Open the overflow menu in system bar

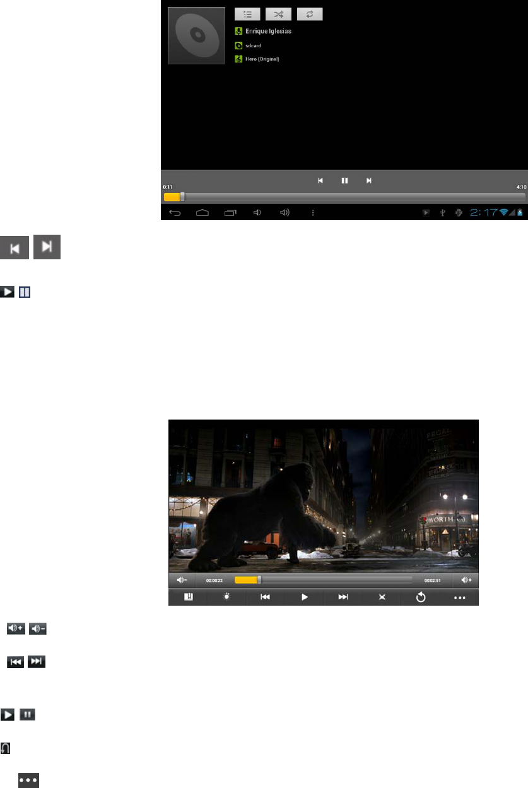(x=313, y=213)
